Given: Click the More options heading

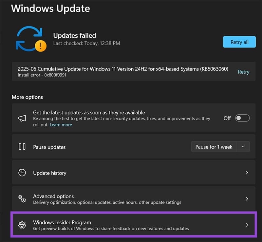Looking at the screenshot, I should (27, 97).
